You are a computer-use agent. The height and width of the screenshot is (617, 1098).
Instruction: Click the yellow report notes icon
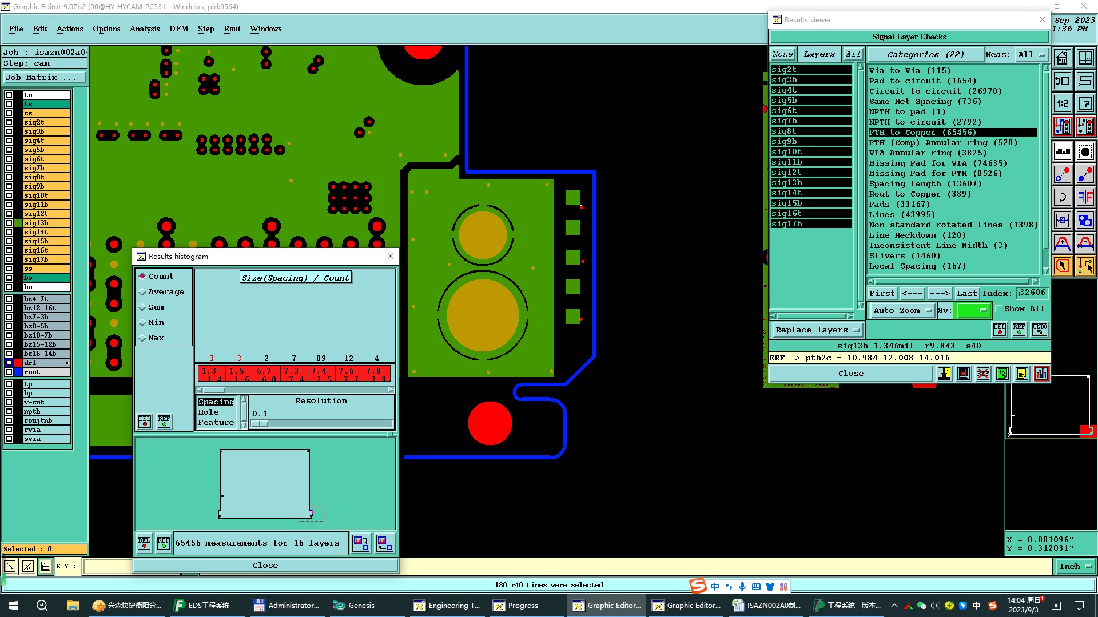1021,374
